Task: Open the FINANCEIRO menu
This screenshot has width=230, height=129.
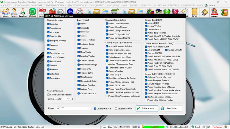Action: 146,5
